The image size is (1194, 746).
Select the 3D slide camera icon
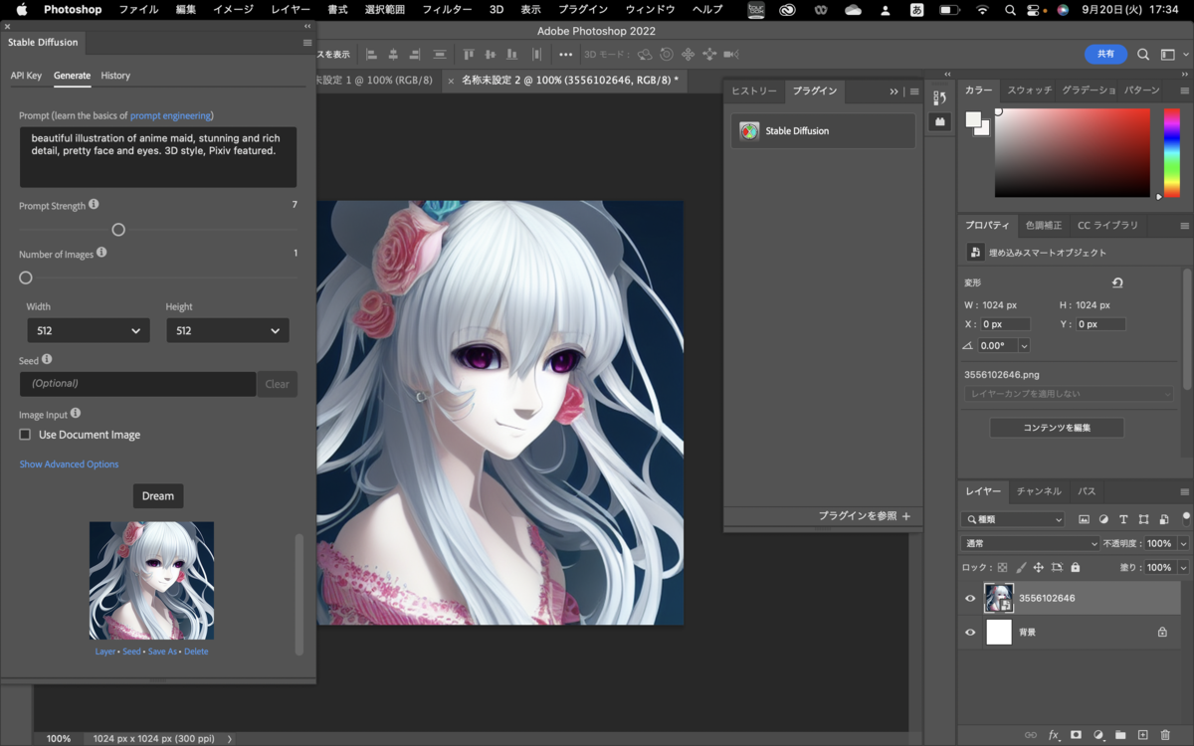pos(709,55)
